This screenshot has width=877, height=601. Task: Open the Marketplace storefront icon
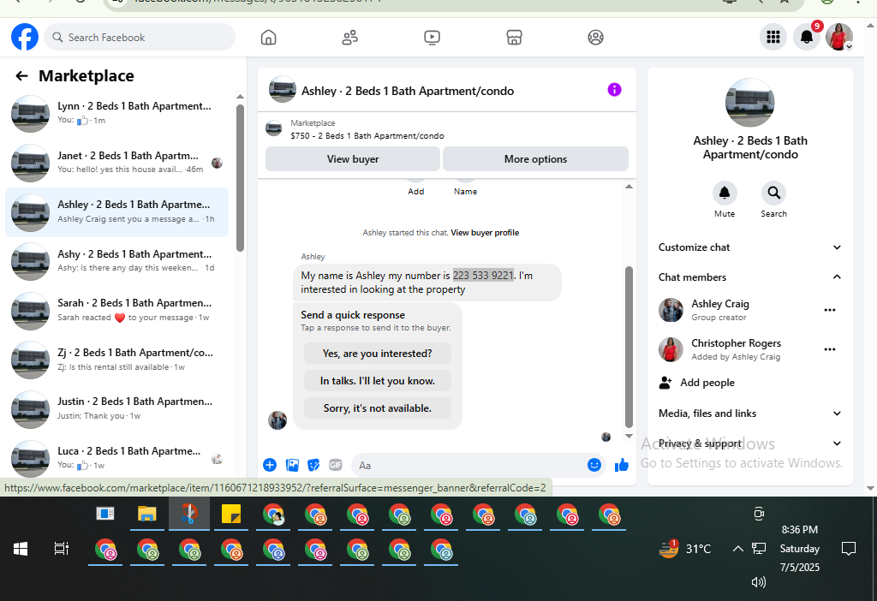coord(514,38)
